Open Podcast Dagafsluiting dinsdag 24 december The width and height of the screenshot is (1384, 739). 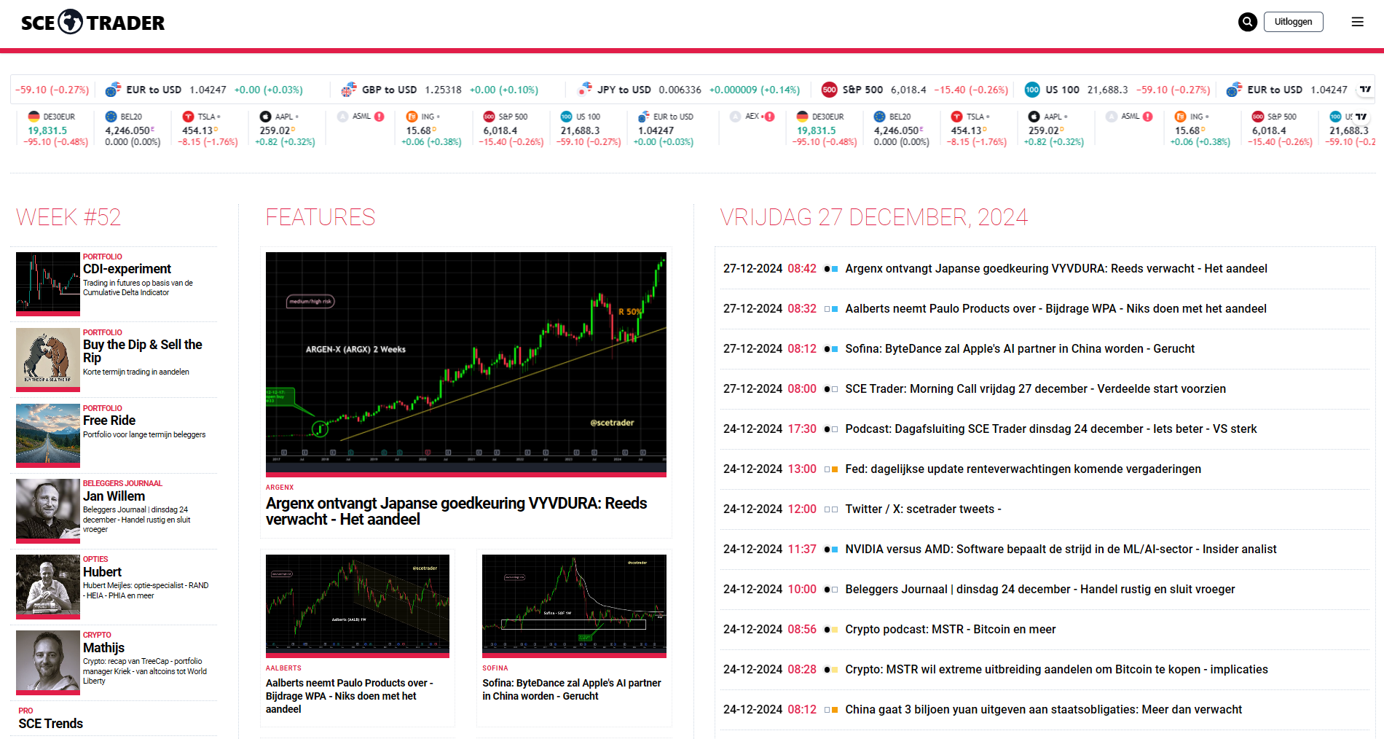point(1051,429)
